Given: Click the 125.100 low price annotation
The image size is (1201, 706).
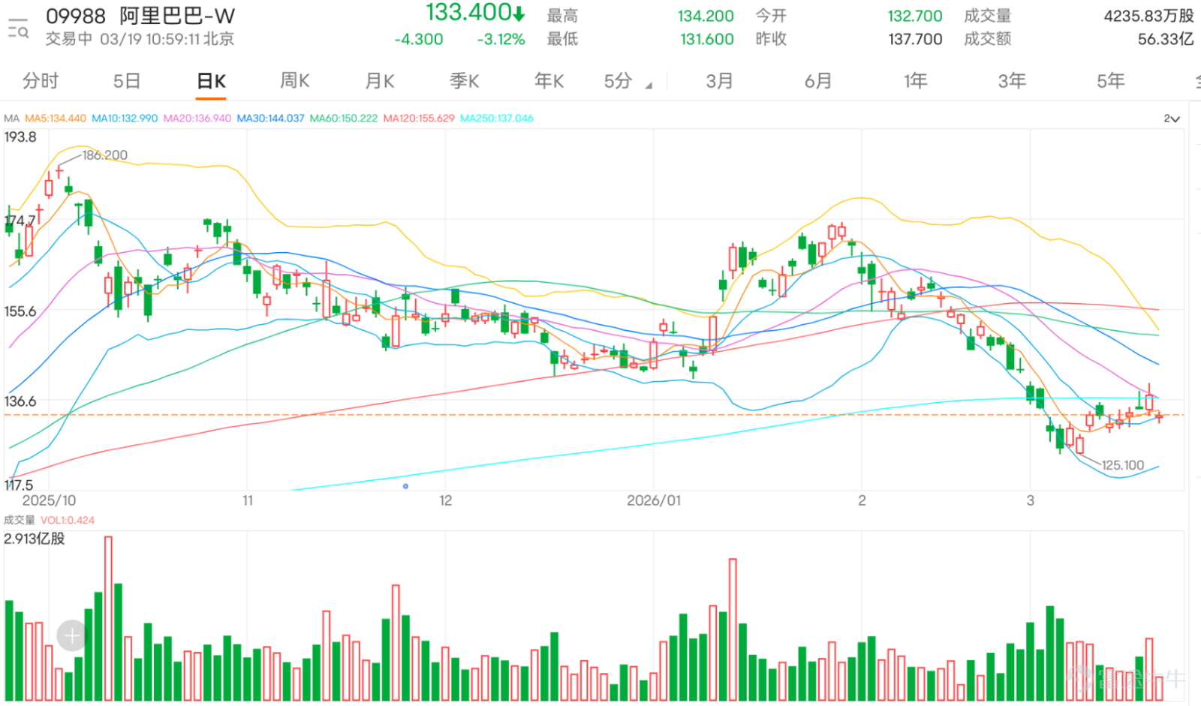Looking at the screenshot, I should [x=1123, y=465].
